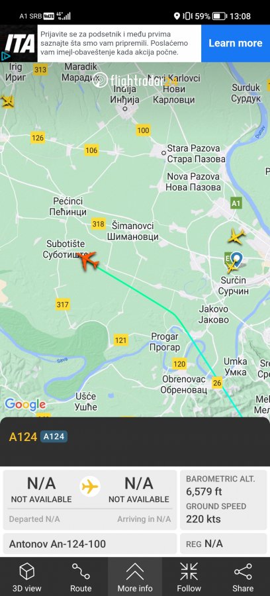This screenshot has height=596, width=270.
Task: Tap the yellow A124 flight title
Action: pyautogui.click(x=22, y=437)
